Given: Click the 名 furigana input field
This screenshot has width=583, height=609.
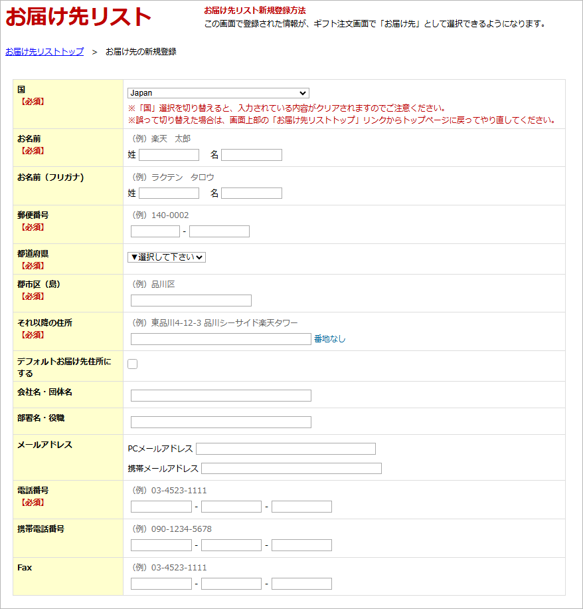Looking at the screenshot, I should coord(251,193).
